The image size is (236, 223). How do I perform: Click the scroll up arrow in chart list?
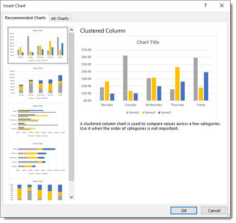click(71, 30)
